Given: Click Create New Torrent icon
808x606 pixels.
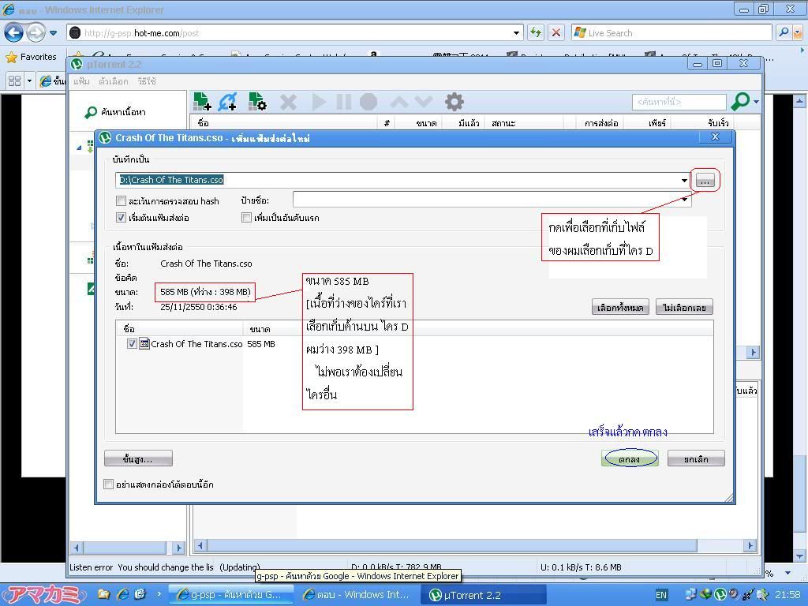Looking at the screenshot, I should point(257,102).
